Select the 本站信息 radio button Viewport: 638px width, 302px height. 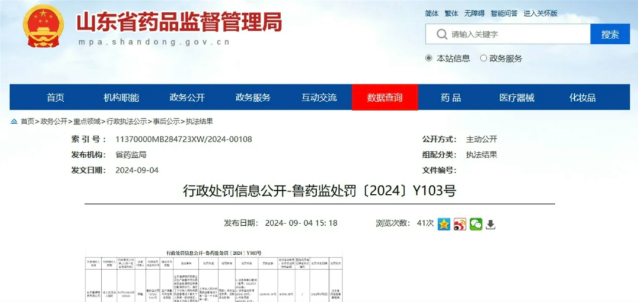pyautogui.click(x=428, y=58)
